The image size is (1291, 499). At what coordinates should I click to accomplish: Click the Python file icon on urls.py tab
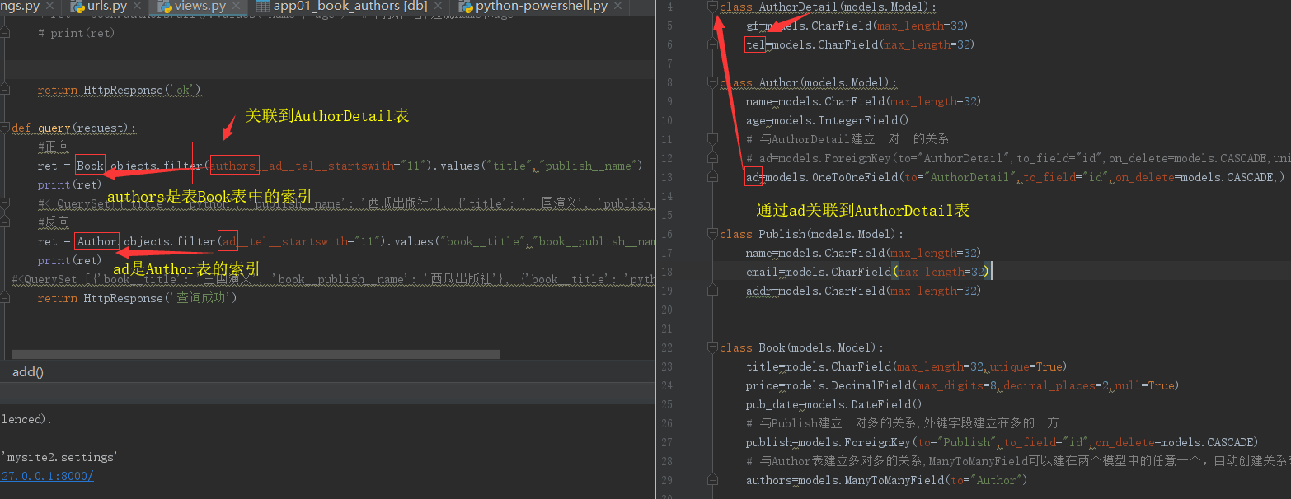[77, 7]
